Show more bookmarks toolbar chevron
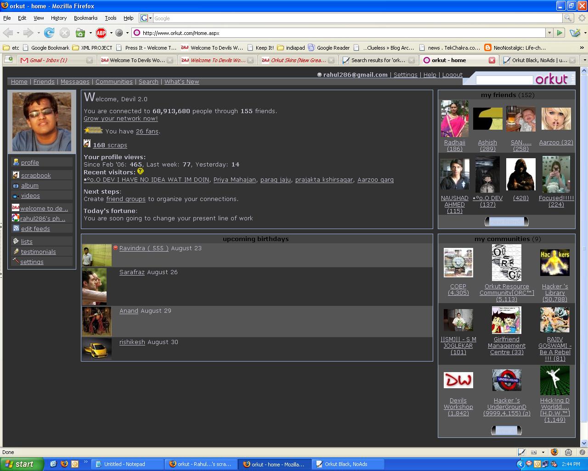 (582, 47)
